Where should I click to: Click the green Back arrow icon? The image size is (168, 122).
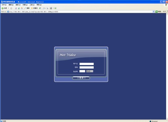2,8
